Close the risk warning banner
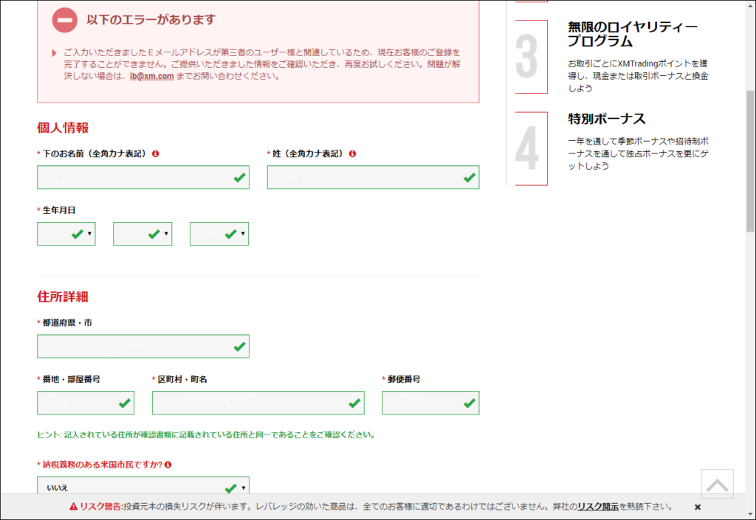The height and width of the screenshot is (520, 756). point(697,507)
